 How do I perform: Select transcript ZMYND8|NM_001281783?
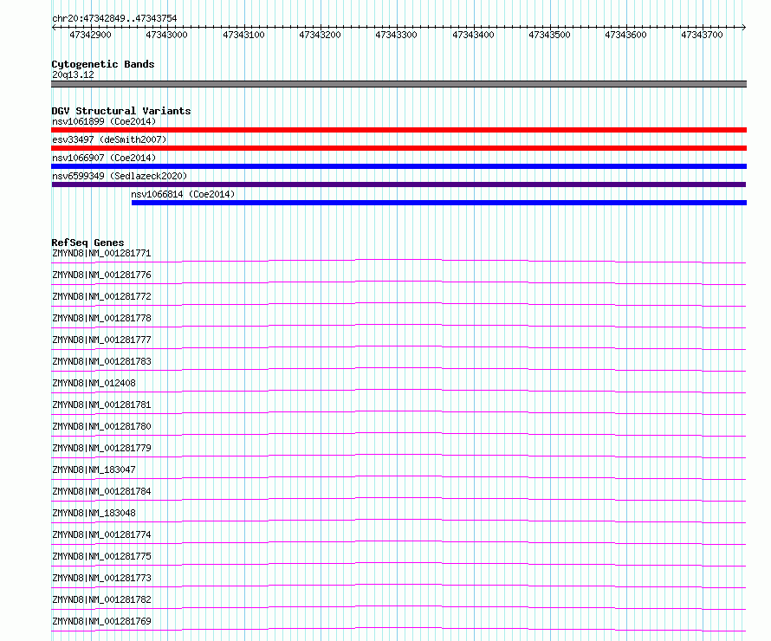pos(101,361)
